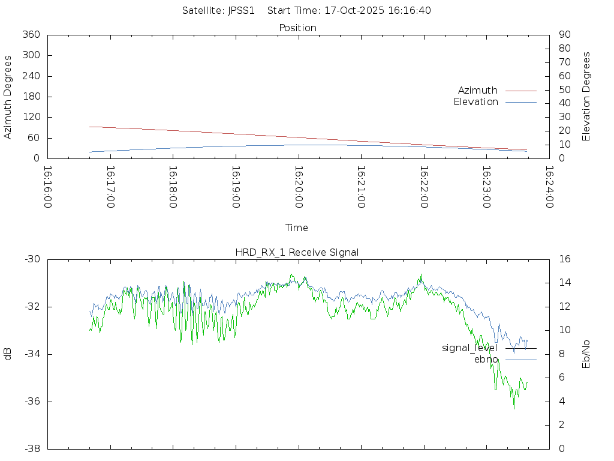Select the ebno legend line sample
The width and height of the screenshot is (614, 461).
point(520,360)
